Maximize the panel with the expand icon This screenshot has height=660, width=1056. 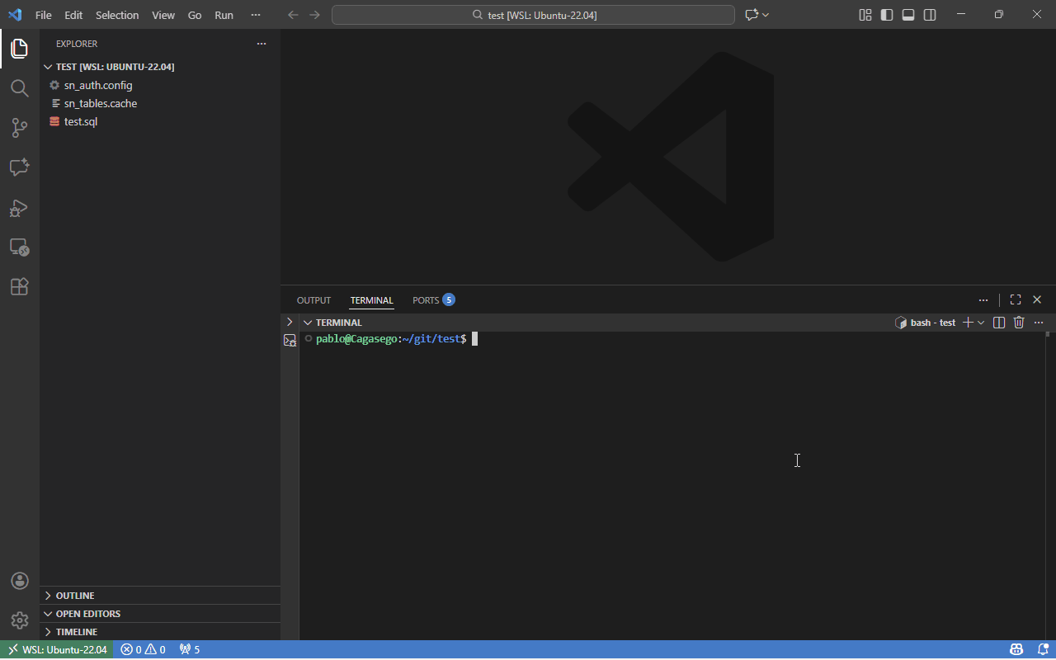coord(1015,299)
